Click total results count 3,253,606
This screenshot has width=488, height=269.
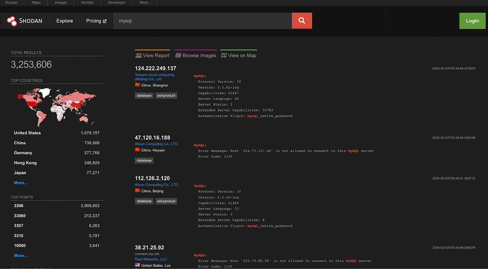click(x=31, y=65)
